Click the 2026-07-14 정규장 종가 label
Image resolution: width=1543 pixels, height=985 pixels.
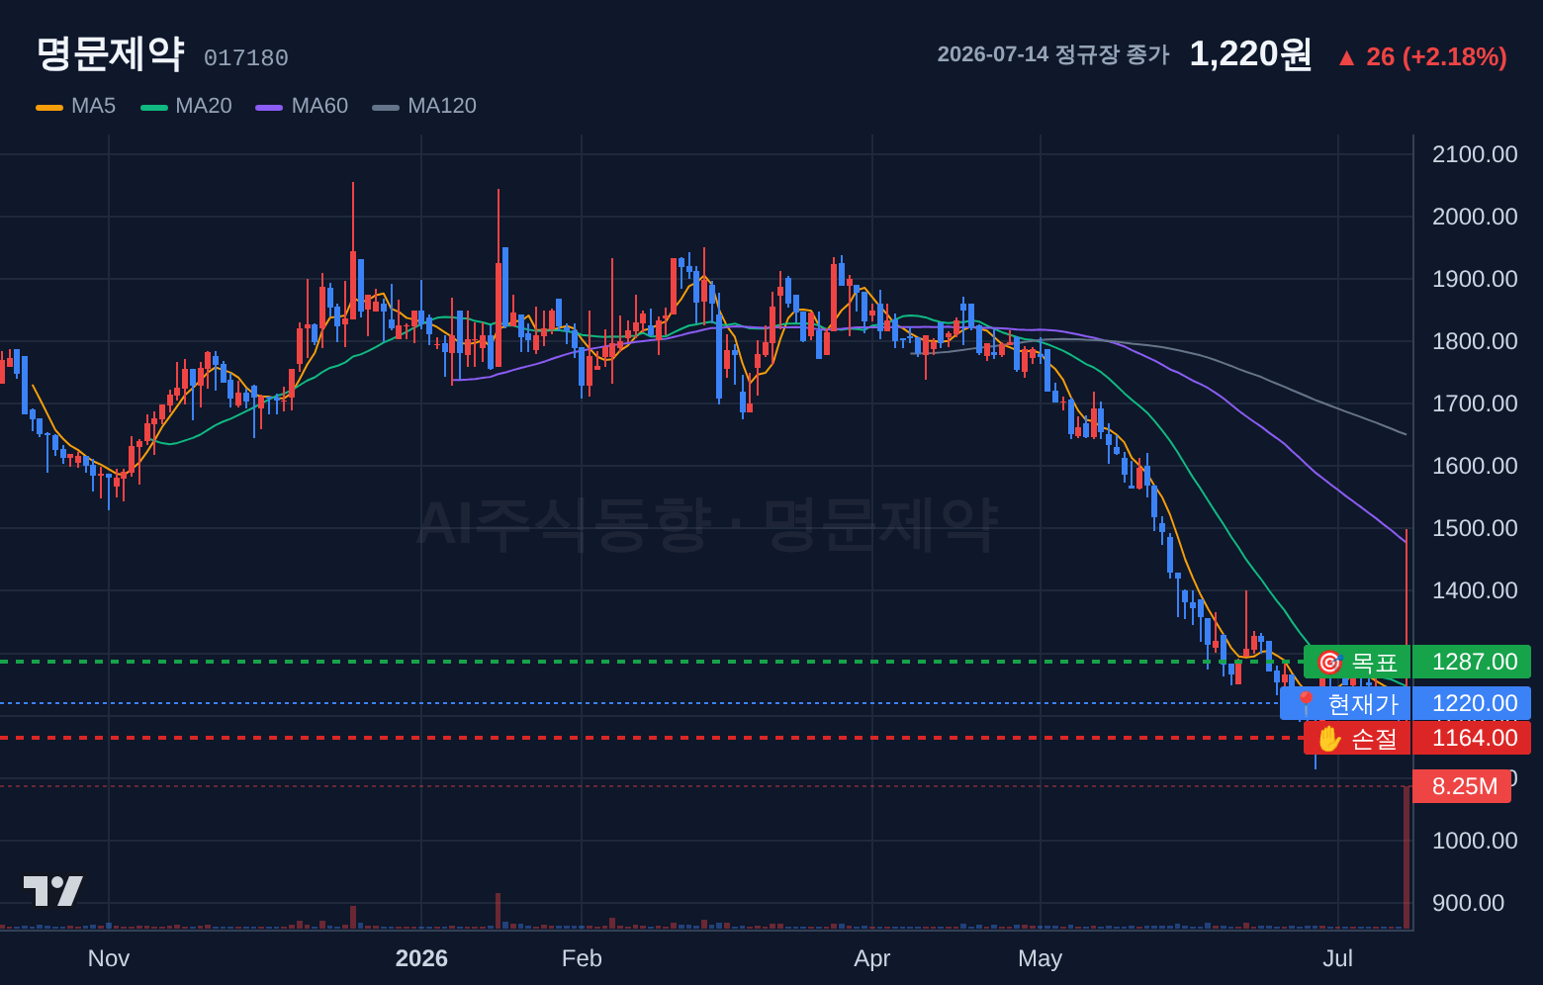[x=1052, y=54]
